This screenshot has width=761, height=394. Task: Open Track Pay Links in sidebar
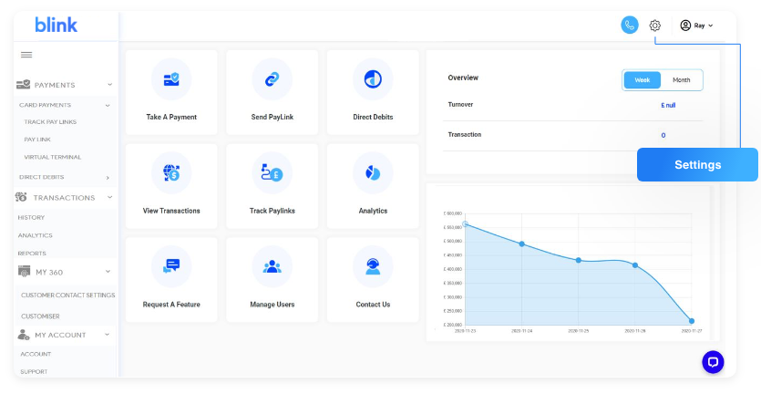tap(50, 122)
